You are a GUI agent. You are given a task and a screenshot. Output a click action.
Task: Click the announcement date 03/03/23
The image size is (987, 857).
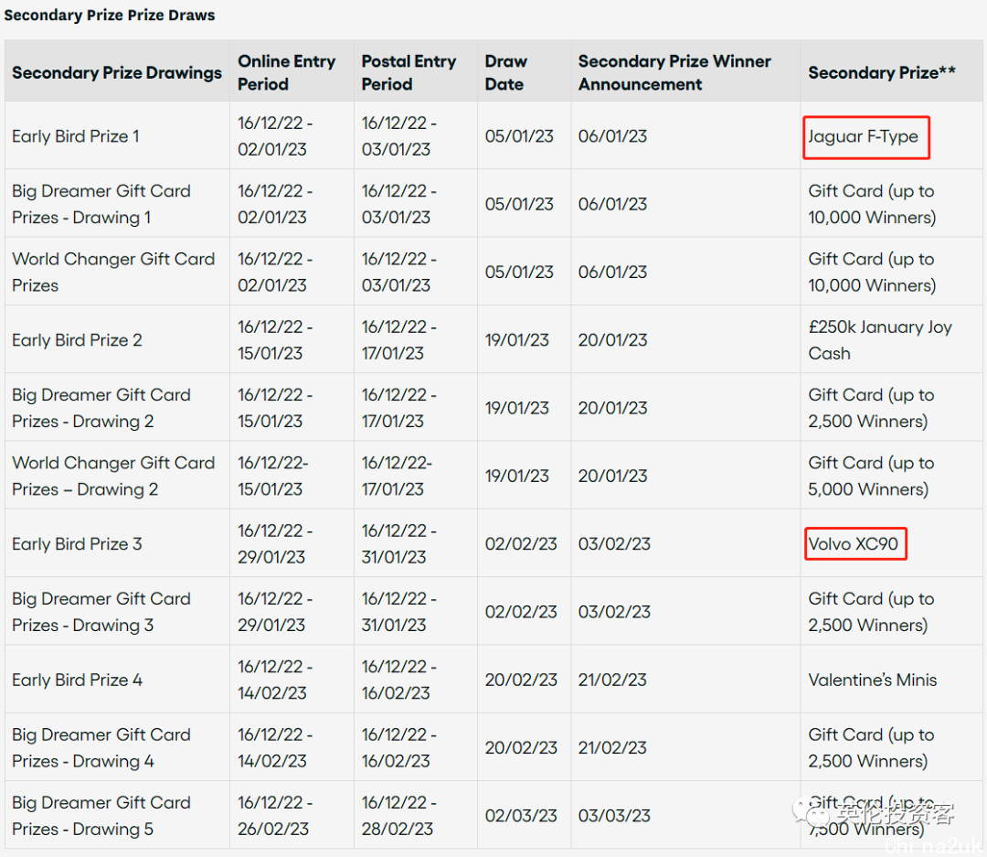point(614,816)
